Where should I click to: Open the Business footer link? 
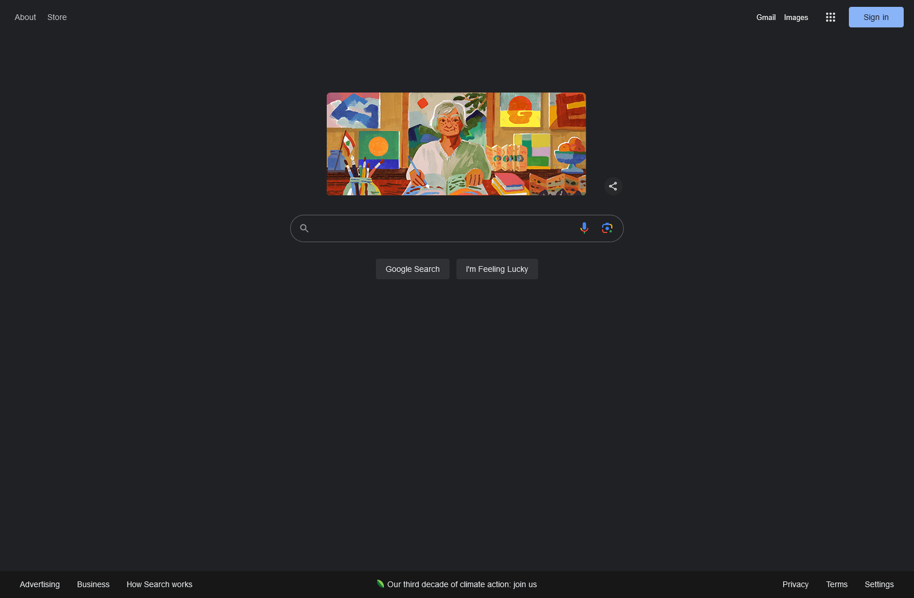point(93,584)
